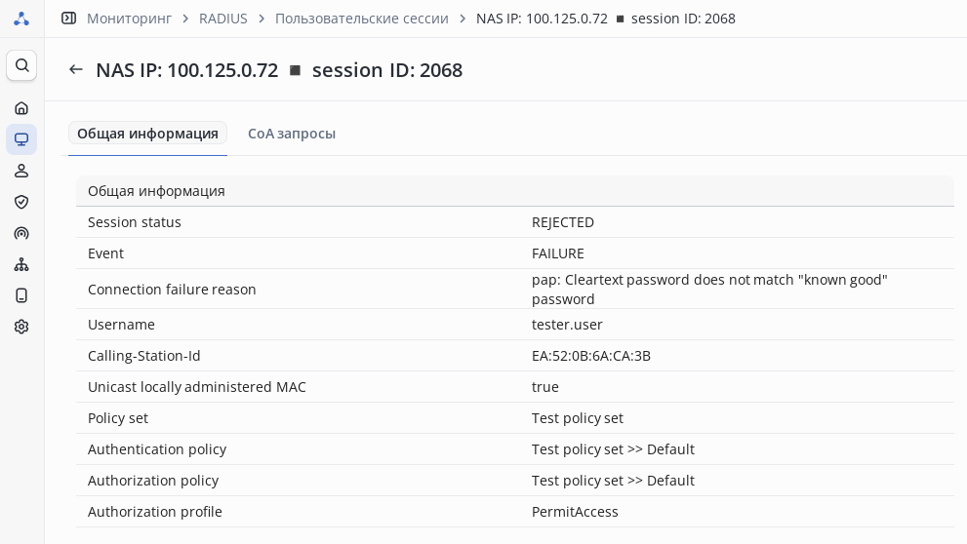Click the app logo icon
967x544 pixels.
(21, 18)
